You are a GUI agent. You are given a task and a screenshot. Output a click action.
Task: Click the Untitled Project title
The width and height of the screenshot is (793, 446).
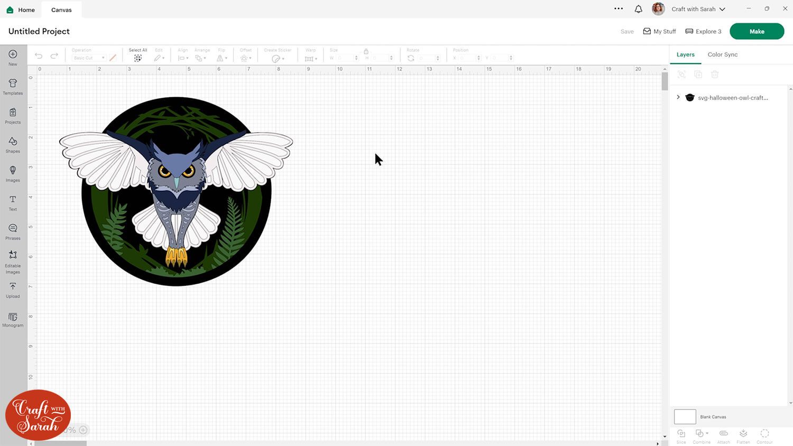39,31
